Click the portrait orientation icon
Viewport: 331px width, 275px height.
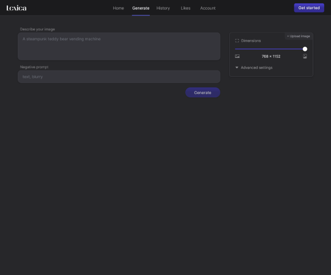tap(305, 56)
